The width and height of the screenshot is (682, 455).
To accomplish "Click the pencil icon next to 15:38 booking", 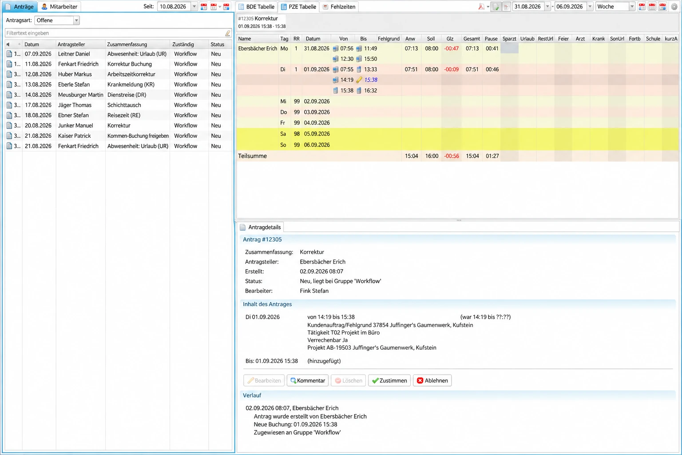I will click(359, 80).
